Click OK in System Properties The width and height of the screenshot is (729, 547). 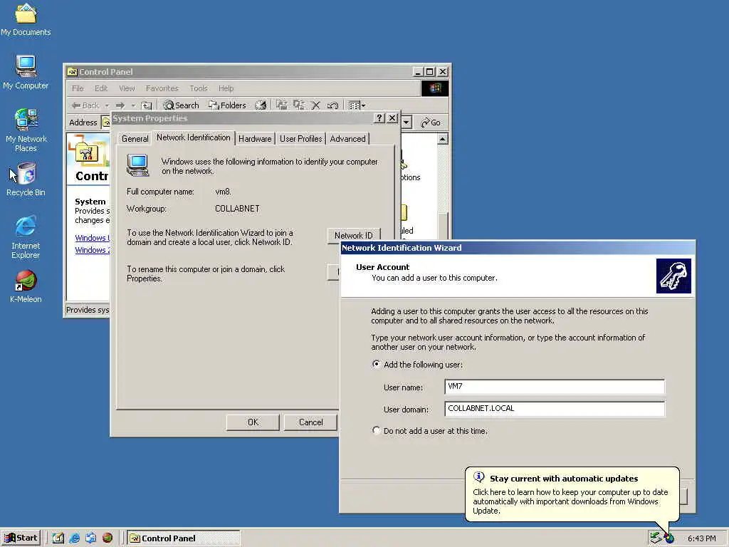[x=253, y=422]
